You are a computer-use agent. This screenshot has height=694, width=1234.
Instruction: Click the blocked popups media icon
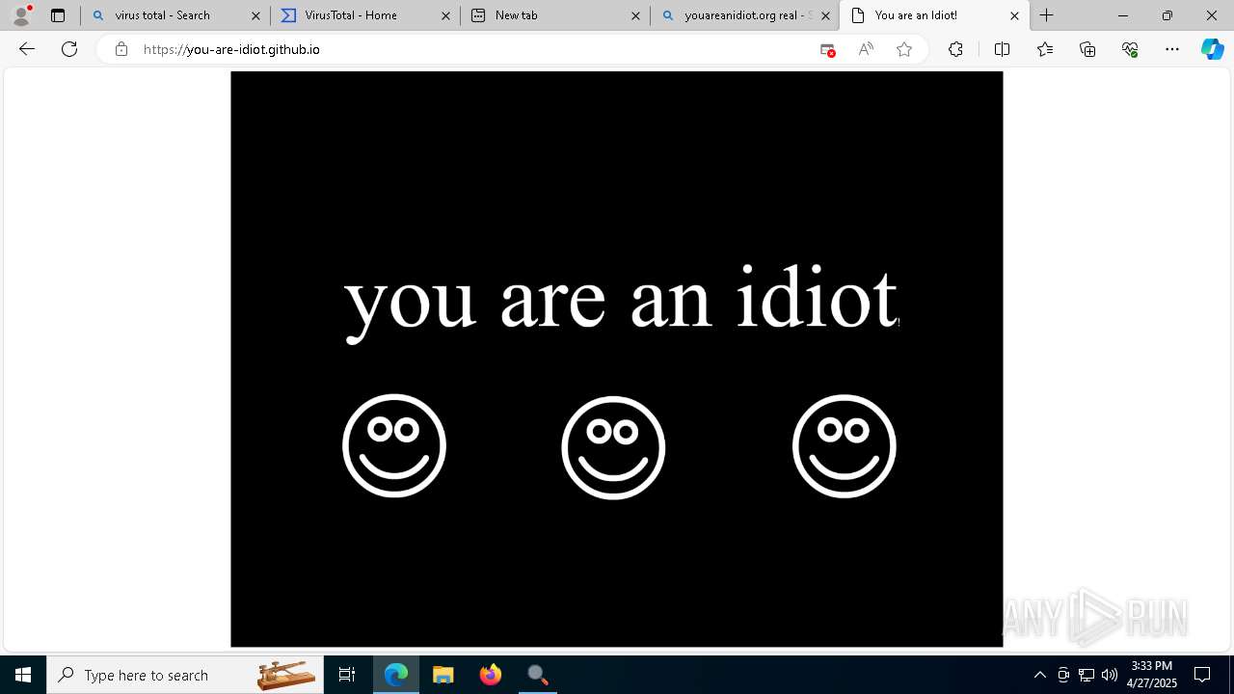(827, 50)
